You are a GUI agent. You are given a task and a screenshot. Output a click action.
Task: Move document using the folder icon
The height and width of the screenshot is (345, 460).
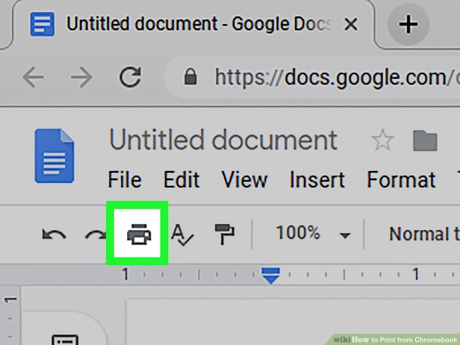[425, 141]
